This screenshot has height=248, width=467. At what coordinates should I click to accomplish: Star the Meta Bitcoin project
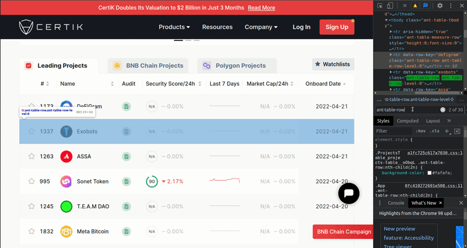pos(32,231)
